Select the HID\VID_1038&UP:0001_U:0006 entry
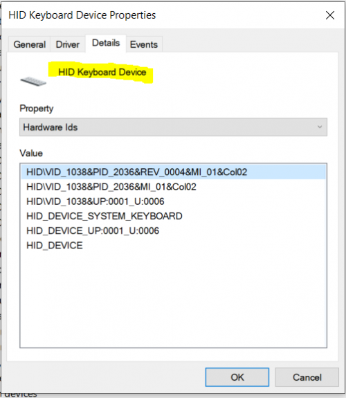This screenshot has height=398, width=346. pos(95,201)
